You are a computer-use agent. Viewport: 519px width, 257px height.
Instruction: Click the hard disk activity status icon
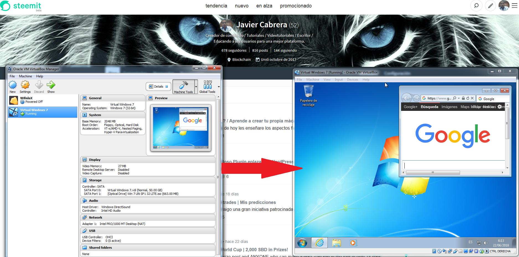click(x=434, y=251)
